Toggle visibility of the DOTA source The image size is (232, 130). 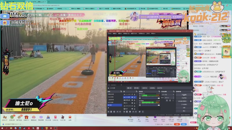132,94
